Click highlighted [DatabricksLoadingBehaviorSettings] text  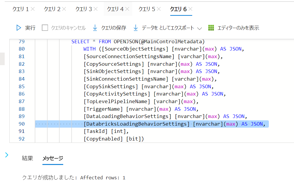coord(137,124)
